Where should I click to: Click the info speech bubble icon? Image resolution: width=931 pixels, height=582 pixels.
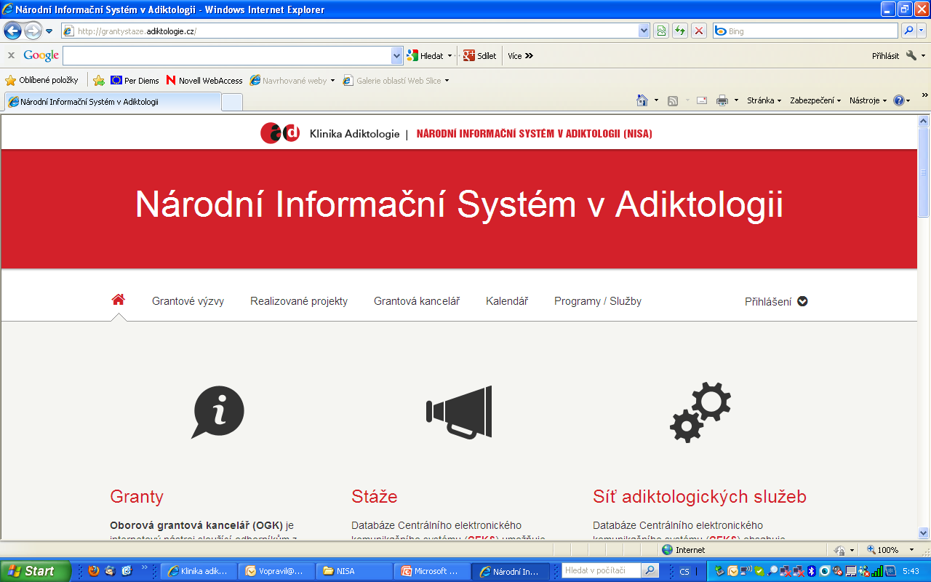click(217, 412)
